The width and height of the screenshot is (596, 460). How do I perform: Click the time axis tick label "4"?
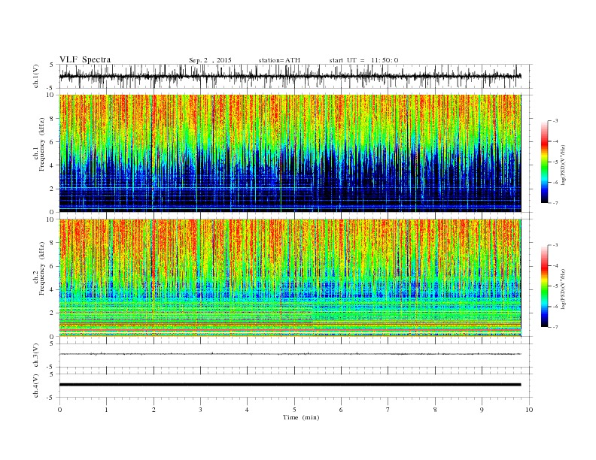pos(248,410)
